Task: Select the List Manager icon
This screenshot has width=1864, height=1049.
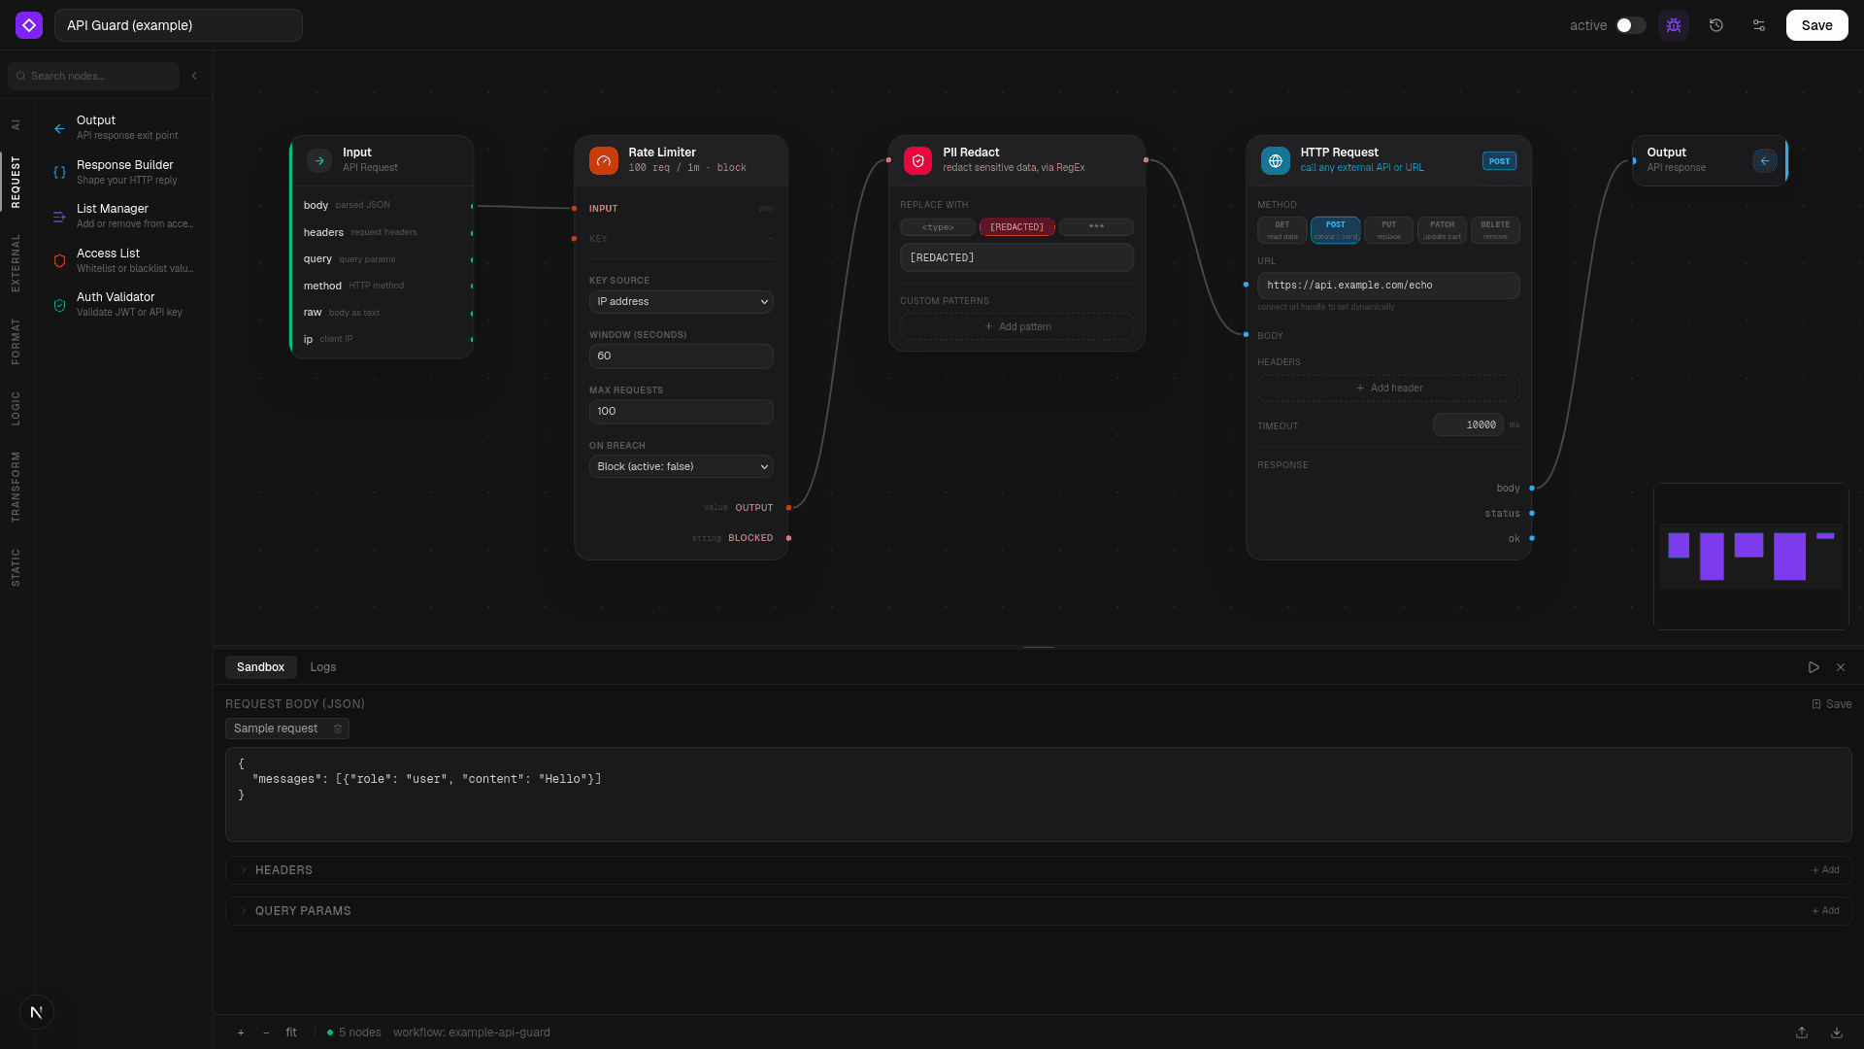Action: 59,217
